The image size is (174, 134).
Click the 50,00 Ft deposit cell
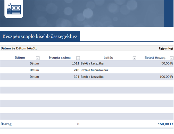coord(155,63)
